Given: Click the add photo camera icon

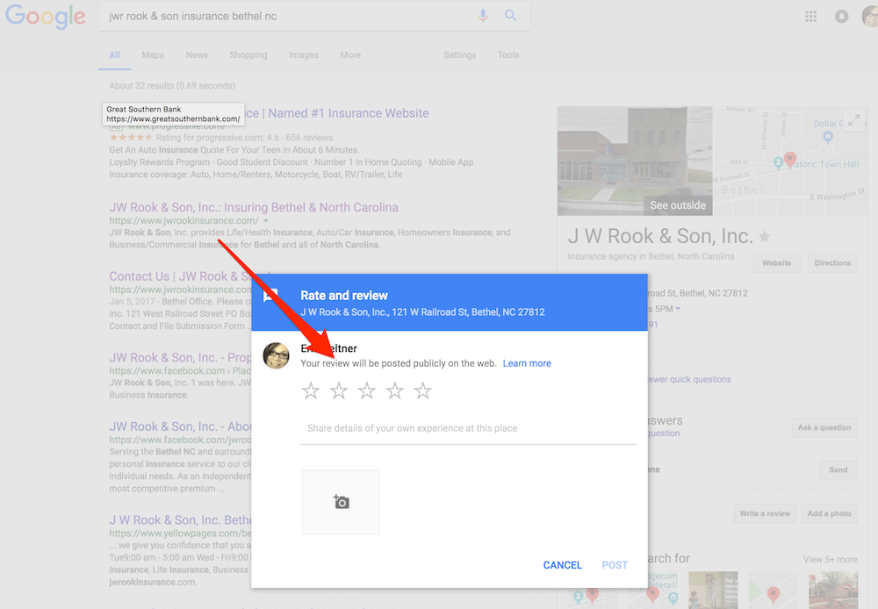Looking at the screenshot, I should (341, 502).
